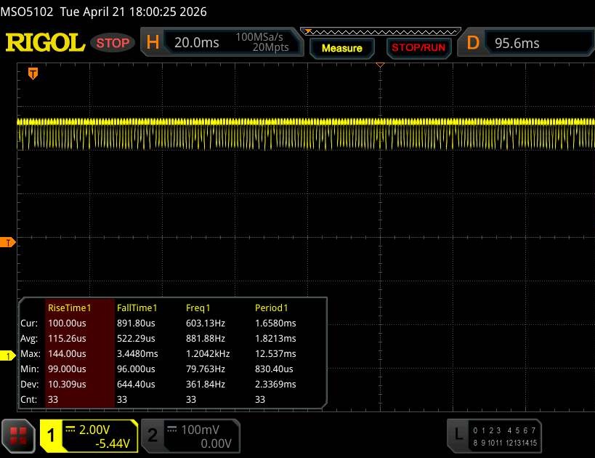Viewport: 595px width, 458px height.
Task: Click the Cnt: row label
Action: click(29, 400)
